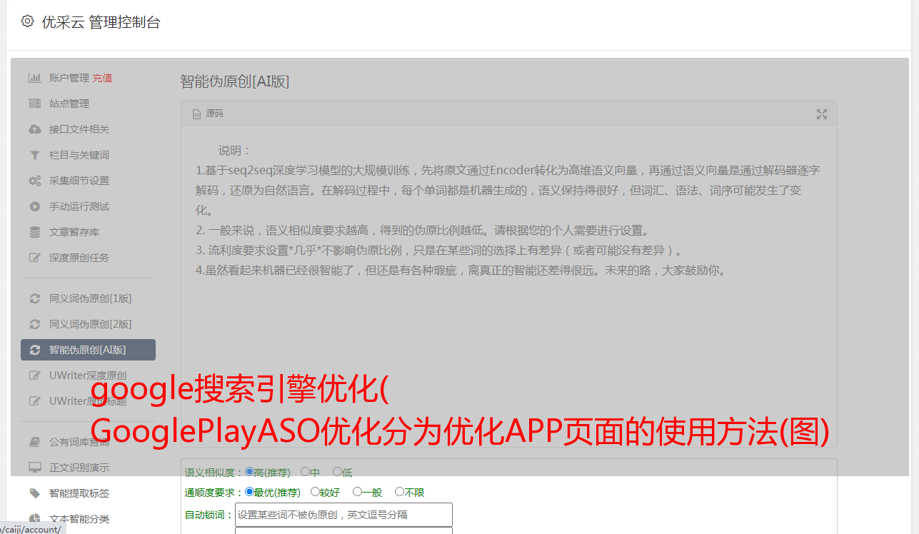Click the 优采云 管理控制台 title
Viewport: 919px width, 534px height.
pos(101,22)
